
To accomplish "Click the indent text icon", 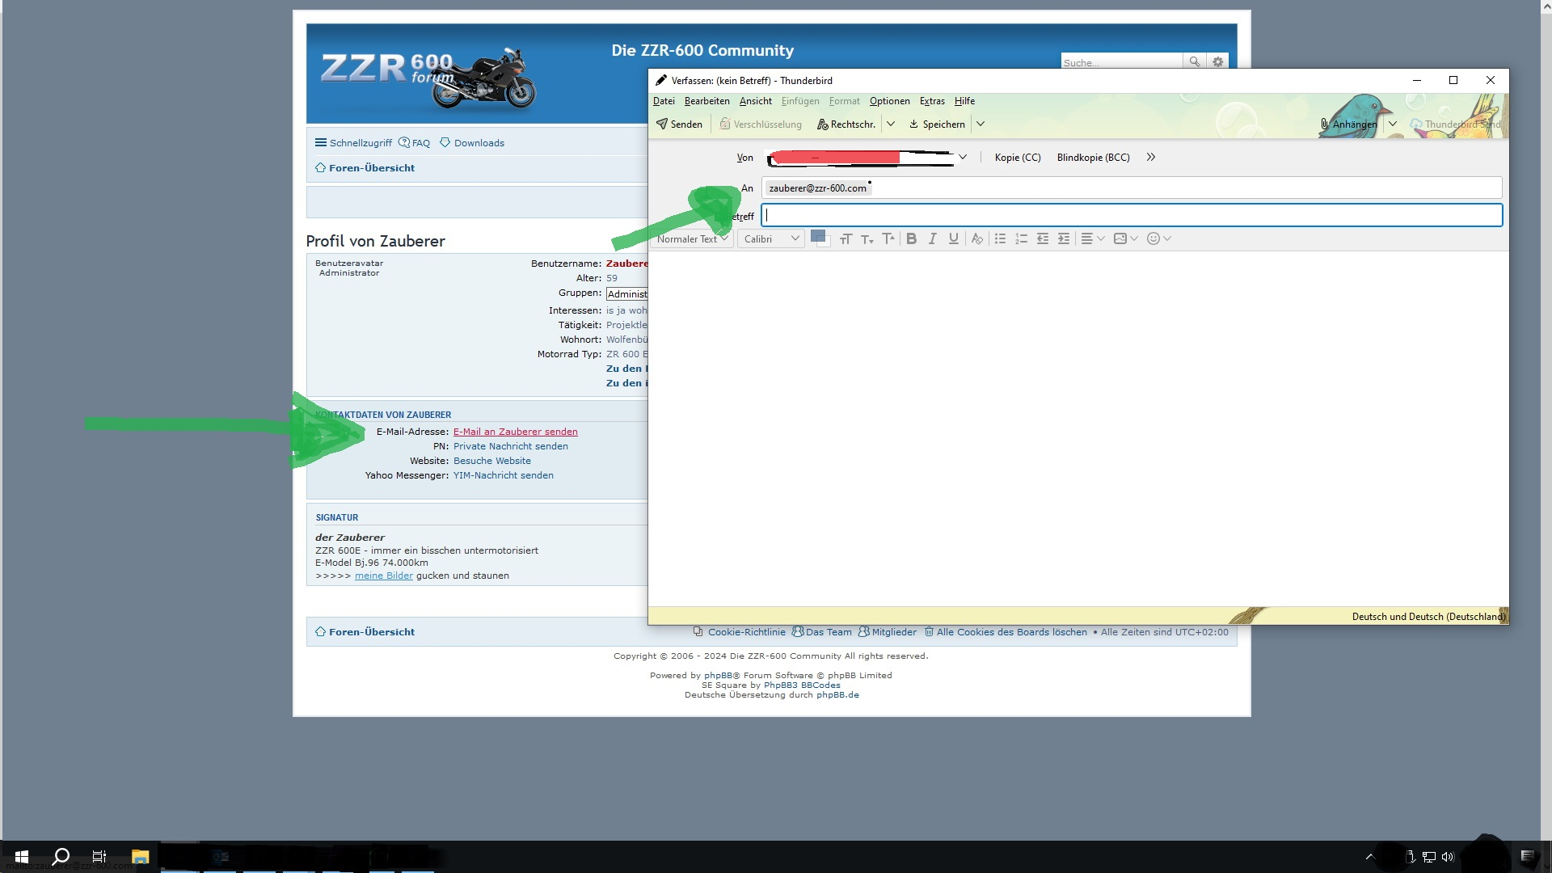I will point(1064,238).
